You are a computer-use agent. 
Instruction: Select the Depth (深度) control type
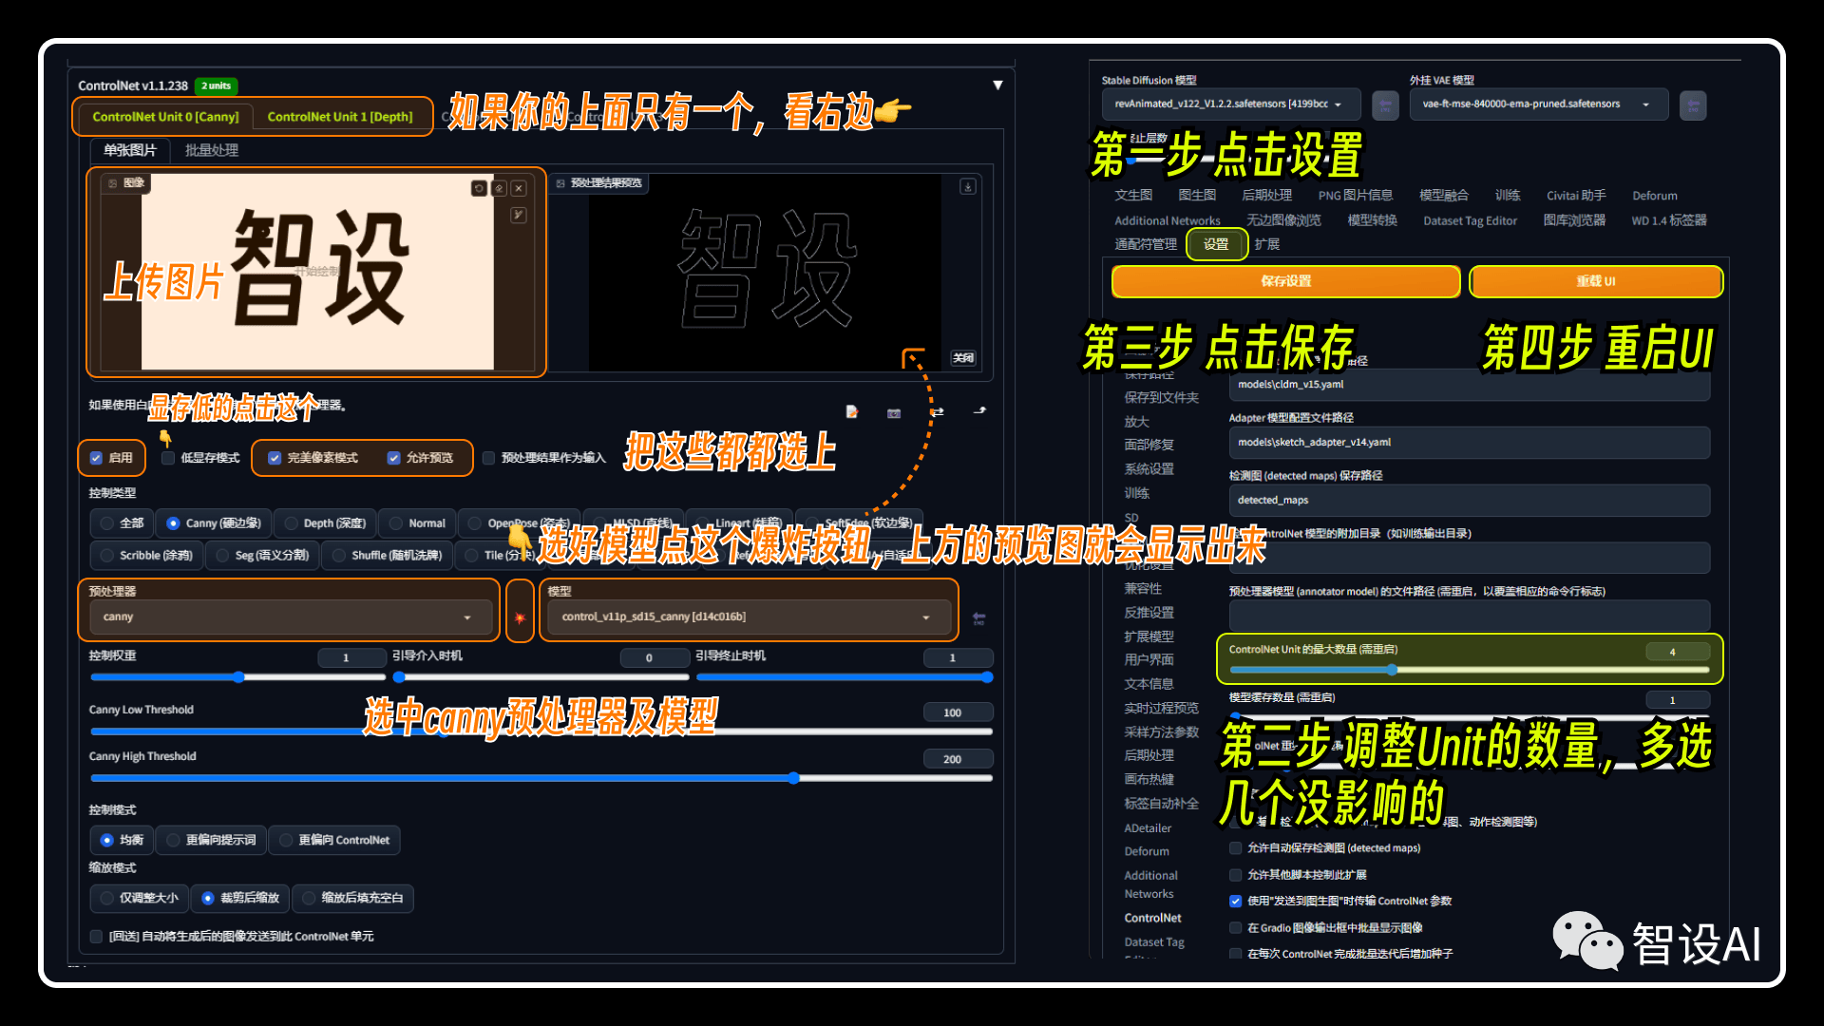click(325, 523)
